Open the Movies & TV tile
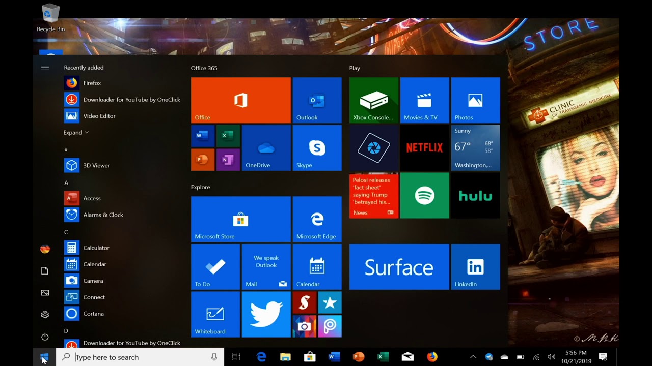Screen dimensions: 652x366 [424, 100]
